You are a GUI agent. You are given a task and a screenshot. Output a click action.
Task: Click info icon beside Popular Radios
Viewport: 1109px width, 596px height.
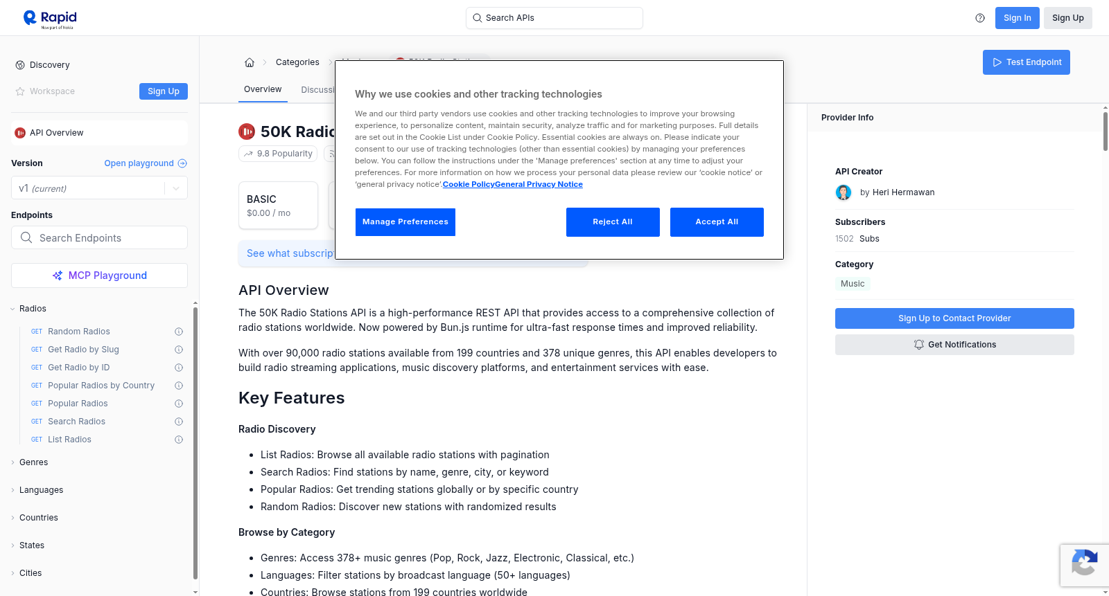179,404
